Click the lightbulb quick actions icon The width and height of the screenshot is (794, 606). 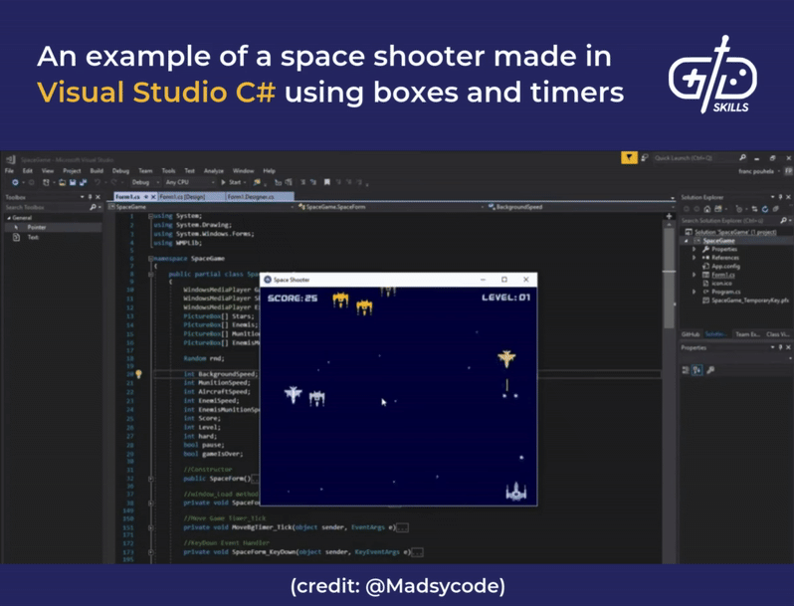[138, 374]
